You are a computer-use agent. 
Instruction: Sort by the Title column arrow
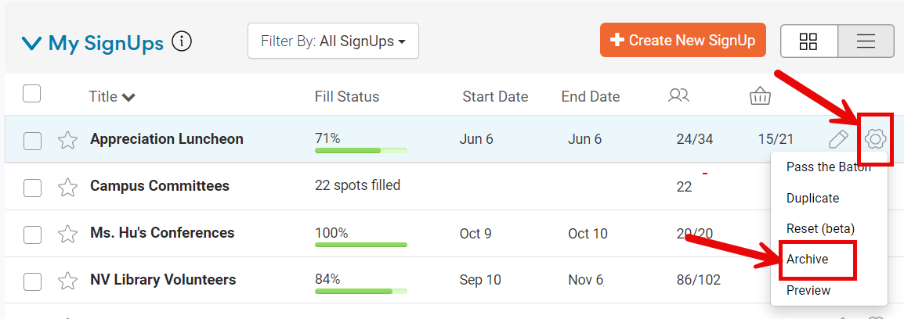click(128, 98)
